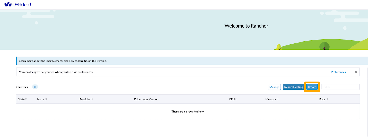
Task: Open the Preferences link
Action: tap(338, 72)
